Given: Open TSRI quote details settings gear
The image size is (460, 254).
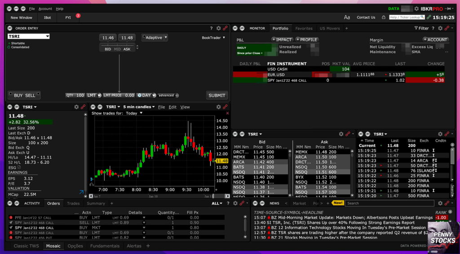Looking at the screenshot, I should click(x=76, y=107).
